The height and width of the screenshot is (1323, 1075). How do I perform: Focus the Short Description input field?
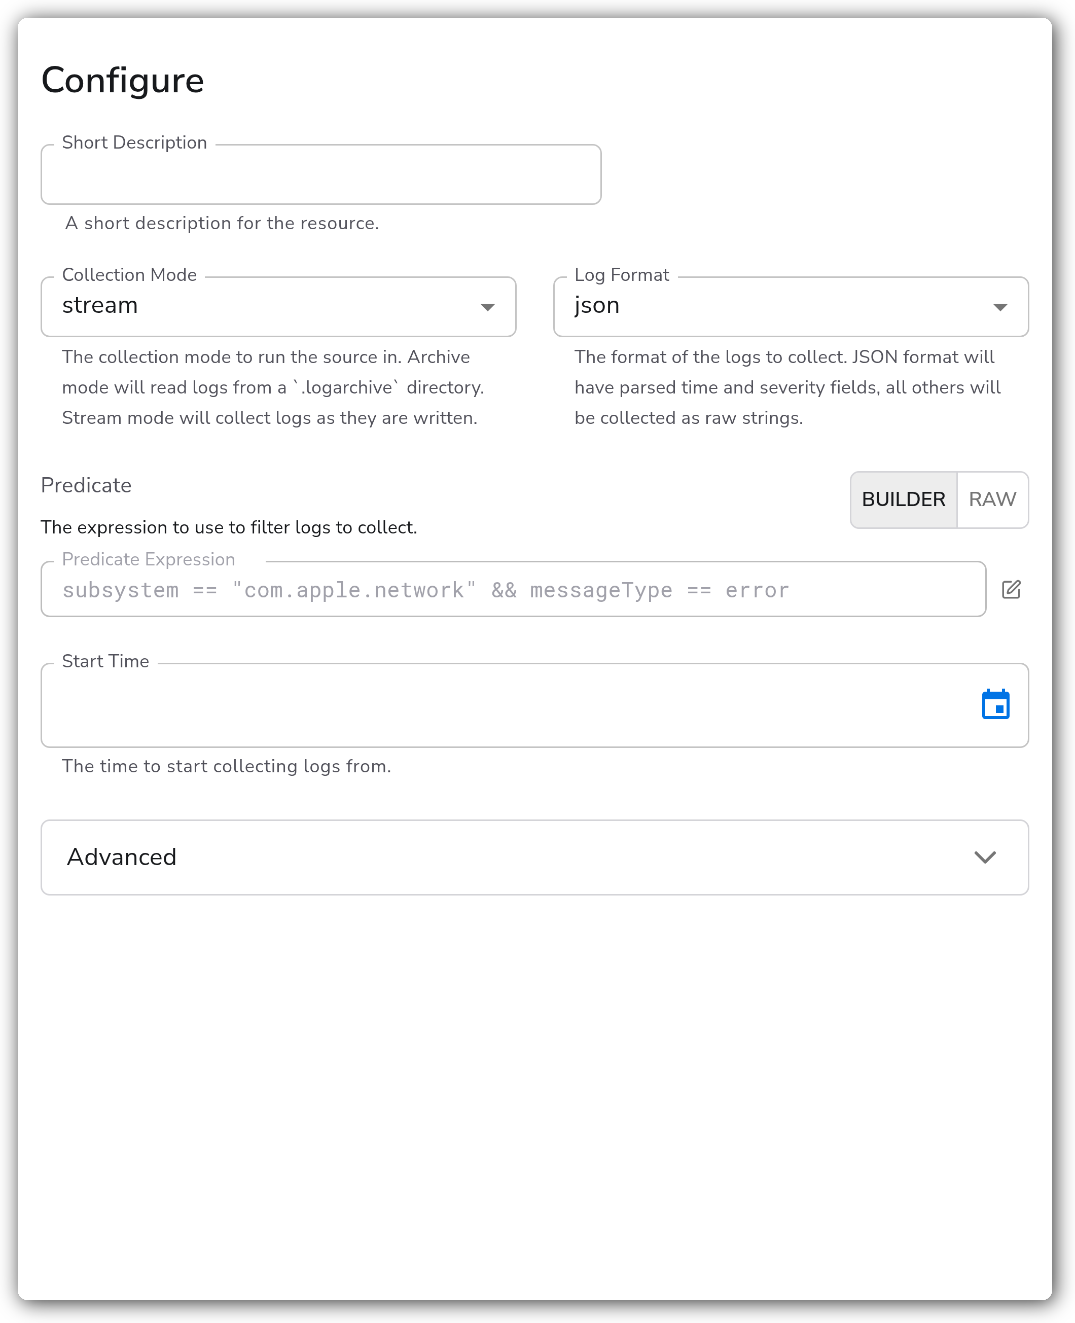[321, 174]
